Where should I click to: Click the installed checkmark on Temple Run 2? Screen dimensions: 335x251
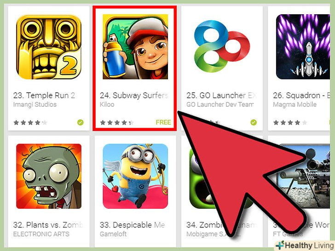[81, 122]
